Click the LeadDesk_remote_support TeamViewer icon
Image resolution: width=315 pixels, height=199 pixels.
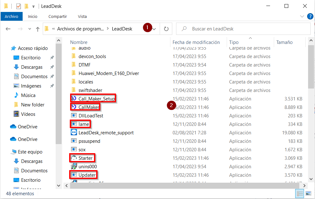(74, 132)
